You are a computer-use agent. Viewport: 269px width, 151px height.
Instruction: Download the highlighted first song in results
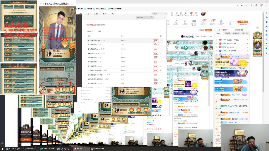coord(155,41)
